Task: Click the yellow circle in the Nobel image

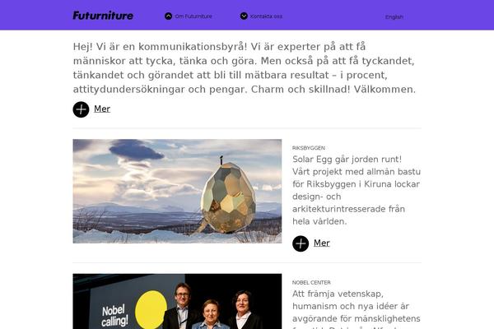Action: [x=151, y=310]
